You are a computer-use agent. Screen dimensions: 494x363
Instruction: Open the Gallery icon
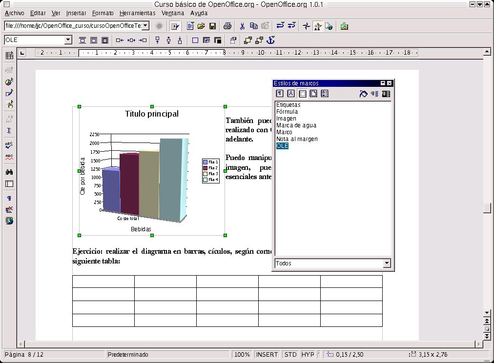[344, 26]
